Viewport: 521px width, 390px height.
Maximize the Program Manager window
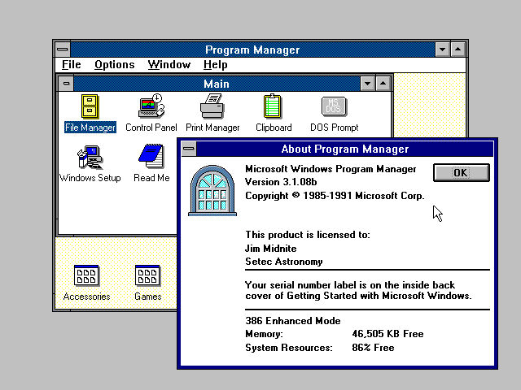coord(458,50)
